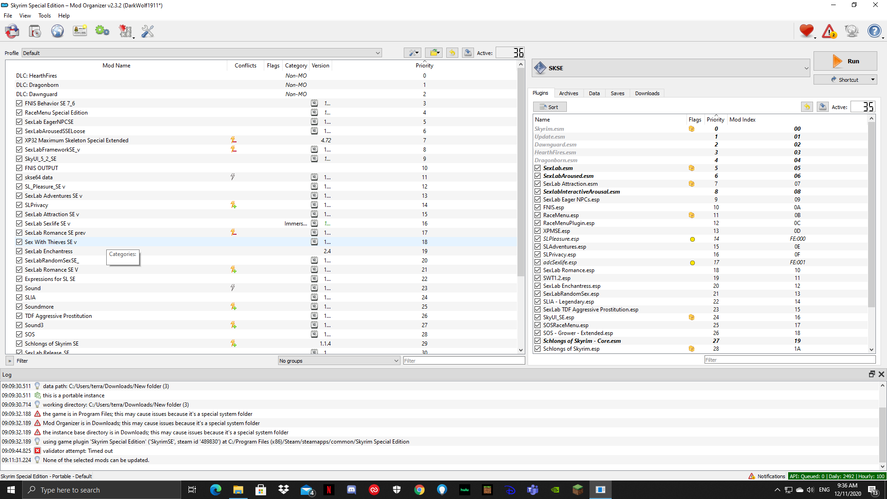Open the tools puzzle piece icon
The width and height of the screenshot is (887, 499).
tap(125, 31)
